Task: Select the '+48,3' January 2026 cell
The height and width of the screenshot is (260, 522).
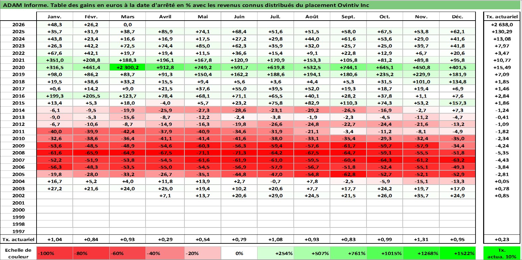Action: (54, 25)
